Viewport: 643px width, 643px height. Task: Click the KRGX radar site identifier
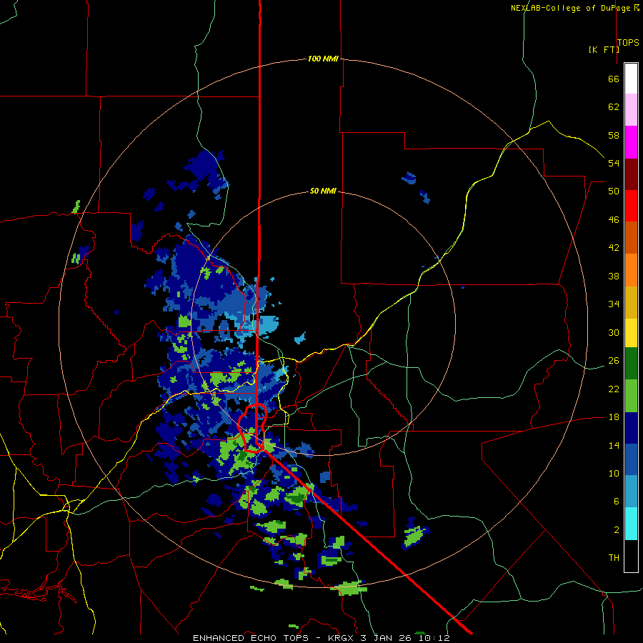pos(342,638)
